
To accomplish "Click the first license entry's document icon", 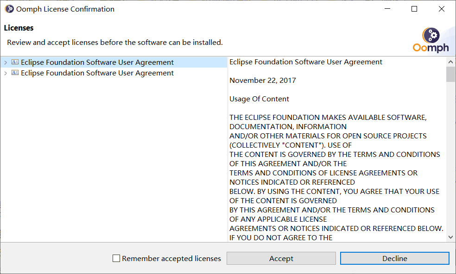I will point(15,62).
